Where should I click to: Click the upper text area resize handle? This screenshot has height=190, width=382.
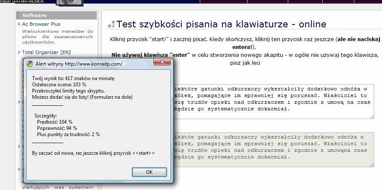point(372,117)
